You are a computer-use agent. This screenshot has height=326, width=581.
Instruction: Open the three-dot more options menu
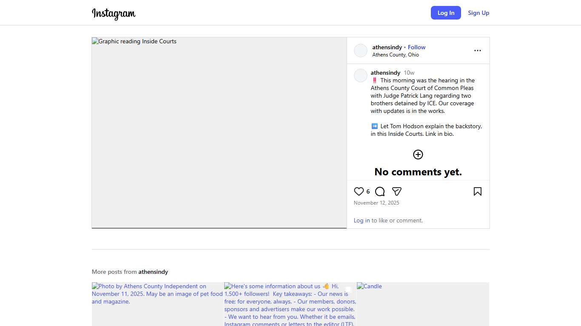tap(477, 51)
